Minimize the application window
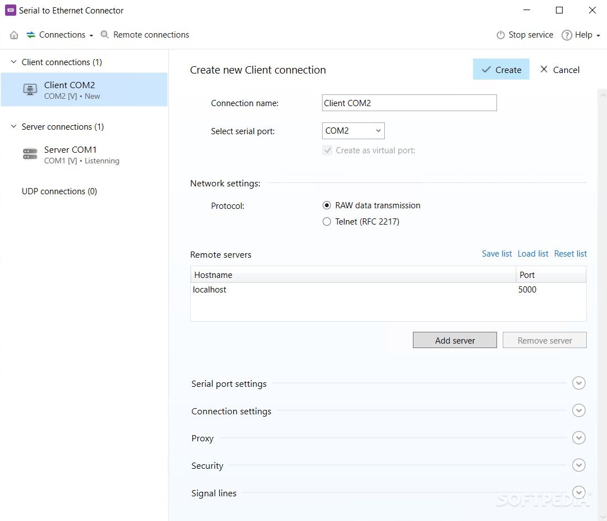This screenshot has height=521, width=607. coord(526,10)
